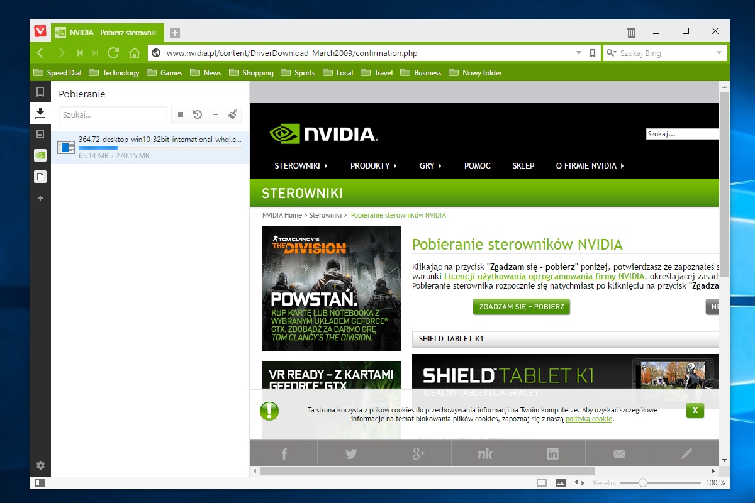The height and width of the screenshot is (503, 755).
Task: Toggle panel visibility in status bar
Action: click(40, 483)
